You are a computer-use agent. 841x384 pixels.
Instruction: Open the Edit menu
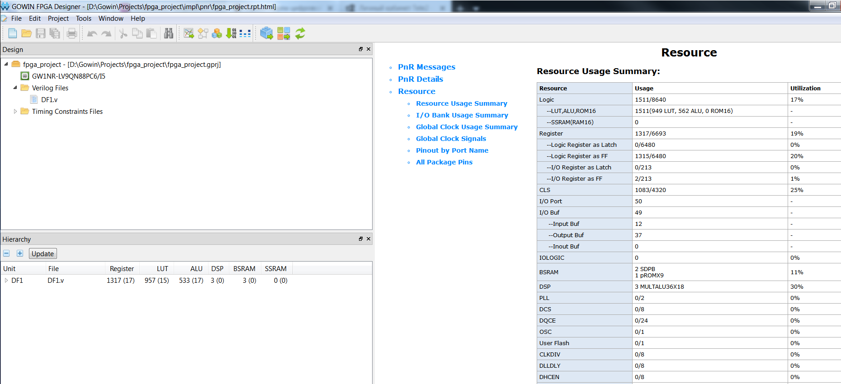point(35,19)
